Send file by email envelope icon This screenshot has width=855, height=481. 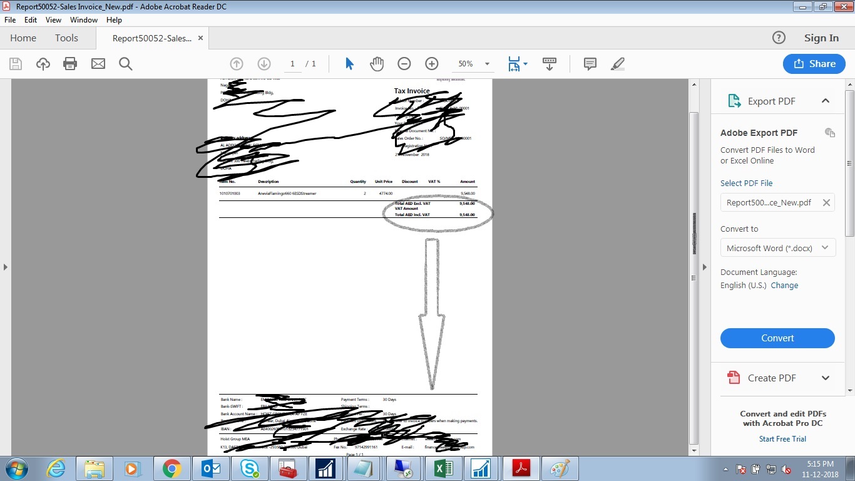pos(98,64)
